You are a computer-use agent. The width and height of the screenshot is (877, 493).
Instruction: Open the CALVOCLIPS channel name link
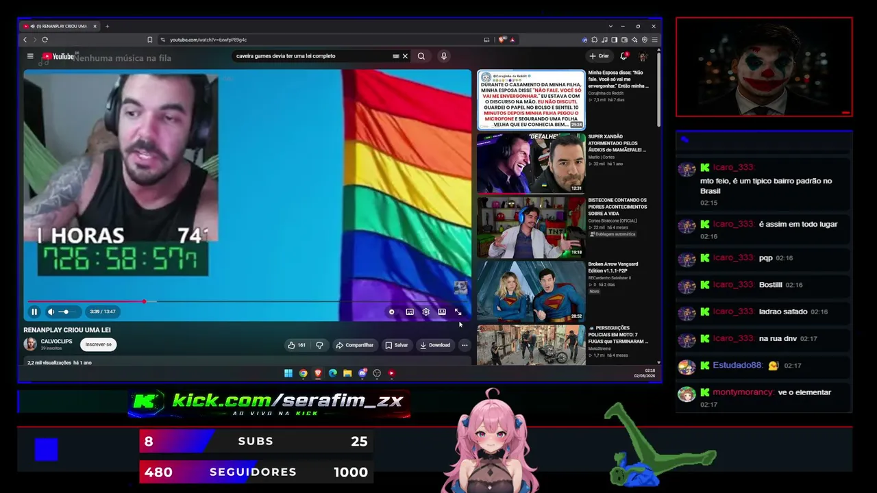point(56,341)
